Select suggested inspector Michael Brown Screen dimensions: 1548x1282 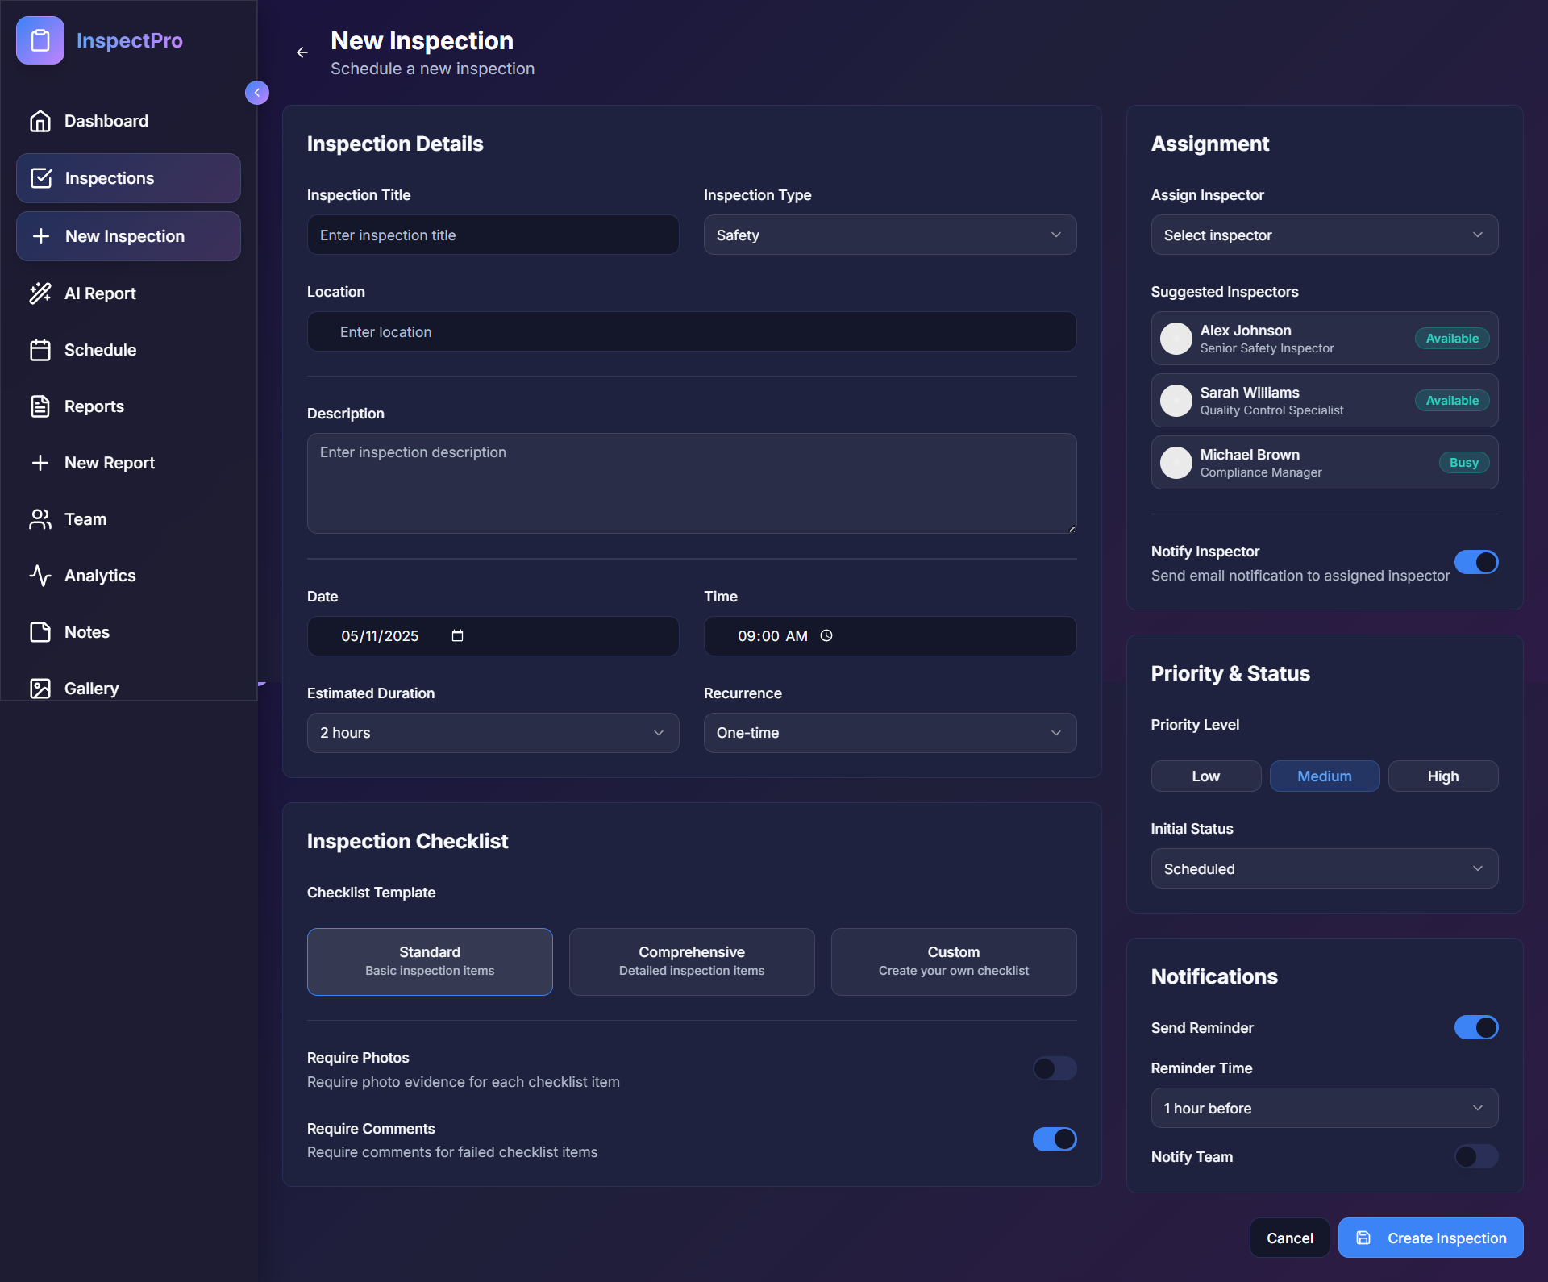(x=1325, y=463)
